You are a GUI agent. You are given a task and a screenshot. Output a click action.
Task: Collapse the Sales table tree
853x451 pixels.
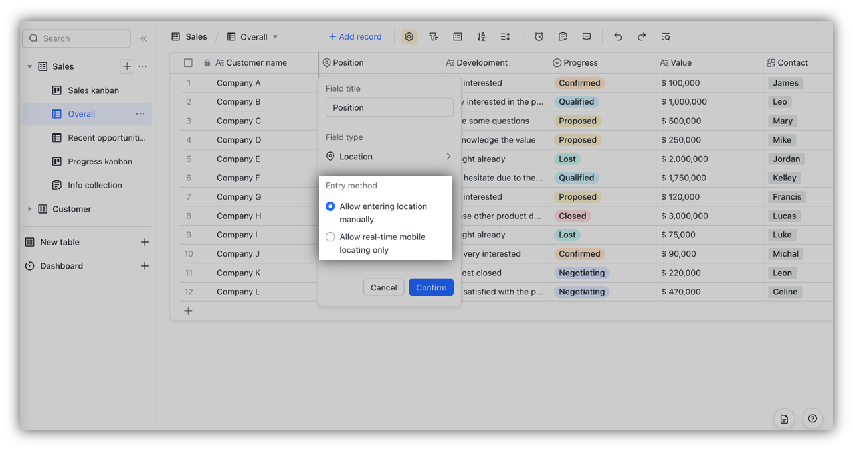(29, 66)
